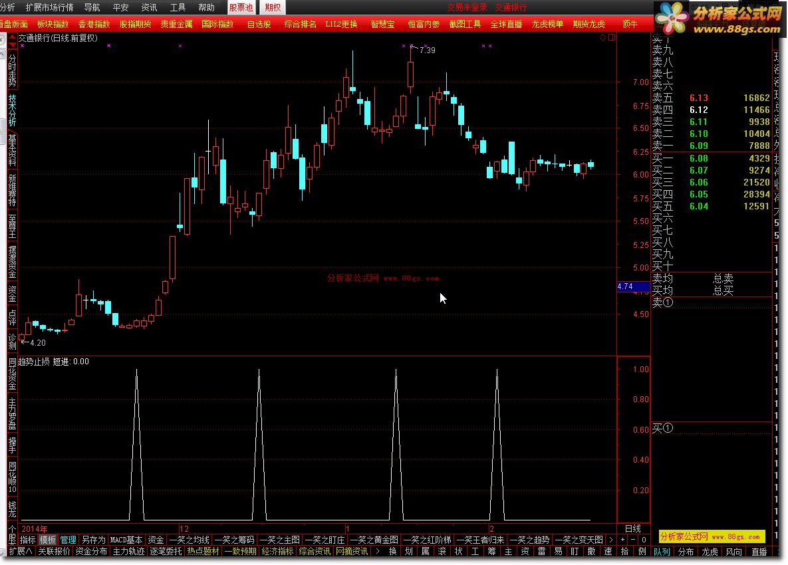This screenshot has width=788, height=565.
Task: Click the 管理 button in indicator bar
Action: pyautogui.click(x=68, y=540)
